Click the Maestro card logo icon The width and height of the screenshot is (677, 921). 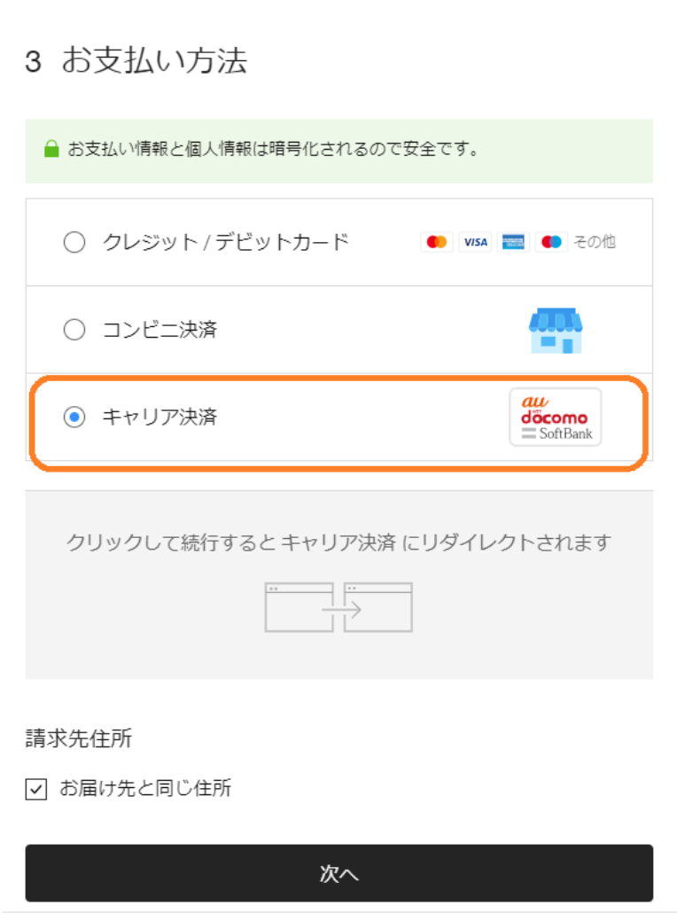click(551, 242)
